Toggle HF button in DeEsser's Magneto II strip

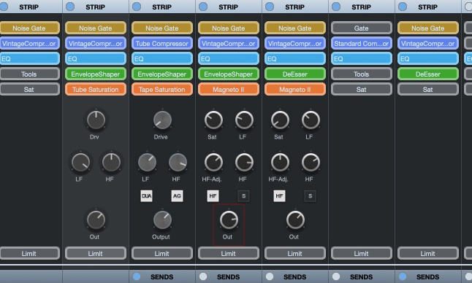point(279,196)
